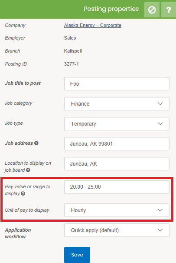Click chevron on Application workflow dropdown
Image resolution: width=176 pixels, height=263 pixels.
[160, 230]
